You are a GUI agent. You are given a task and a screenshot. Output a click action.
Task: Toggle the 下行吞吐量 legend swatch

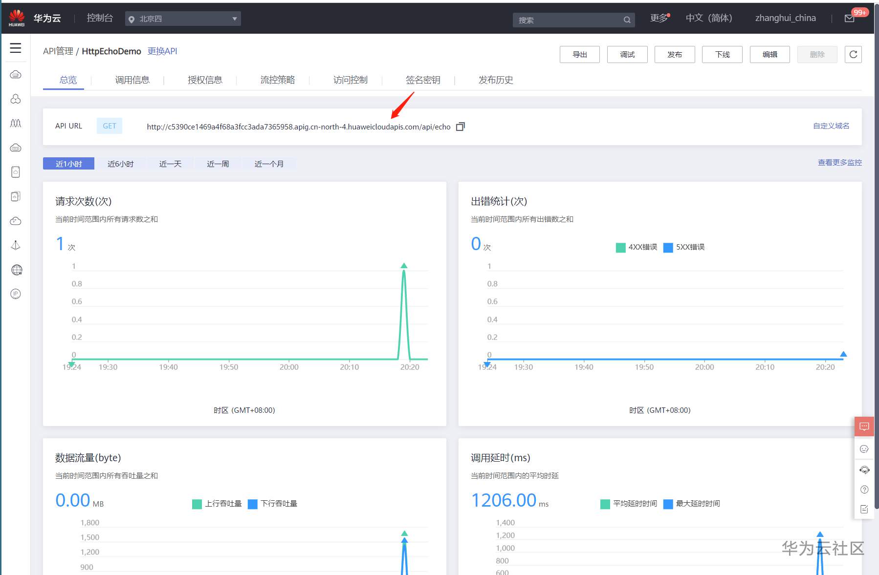[253, 504]
